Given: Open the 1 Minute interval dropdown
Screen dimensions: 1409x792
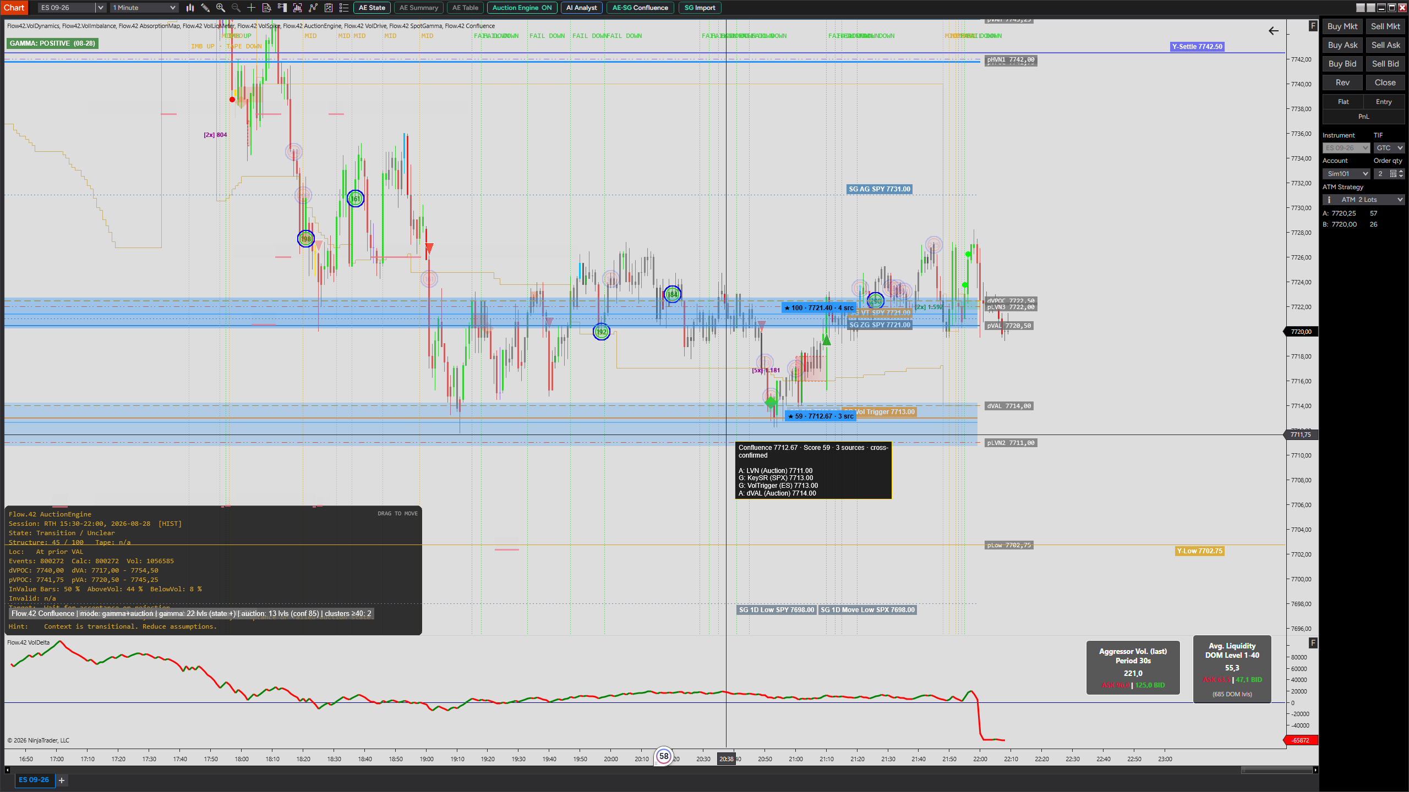Looking at the screenshot, I should (144, 8).
